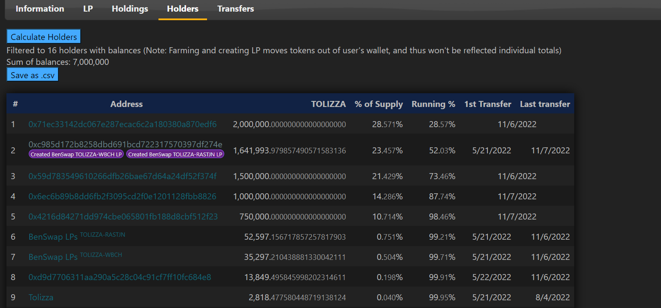661x308 pixels.
Task: Click balance 35,297.210438881330042111
Action: pos(295,257)
